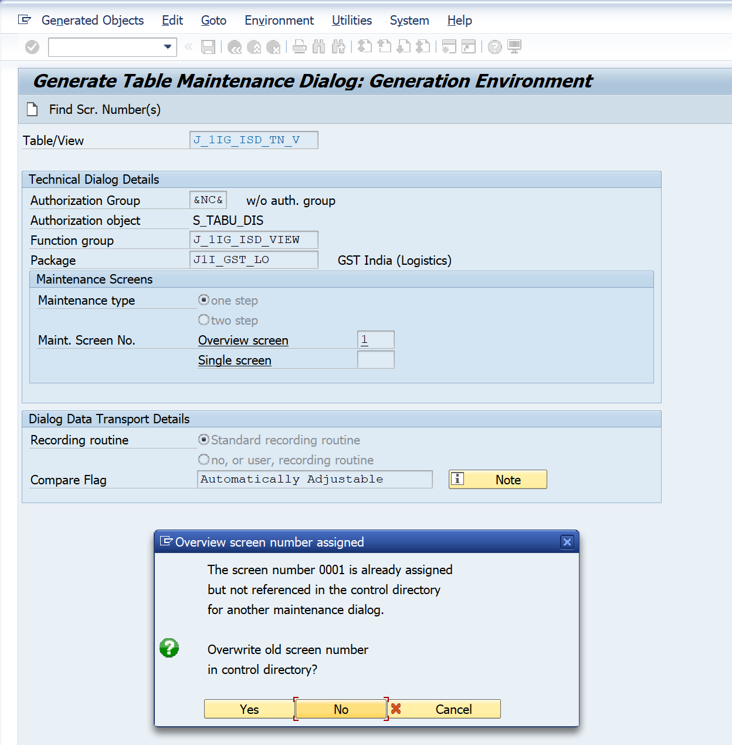
Task: Click the First Page toolbar icon
Action: [365, 47]
